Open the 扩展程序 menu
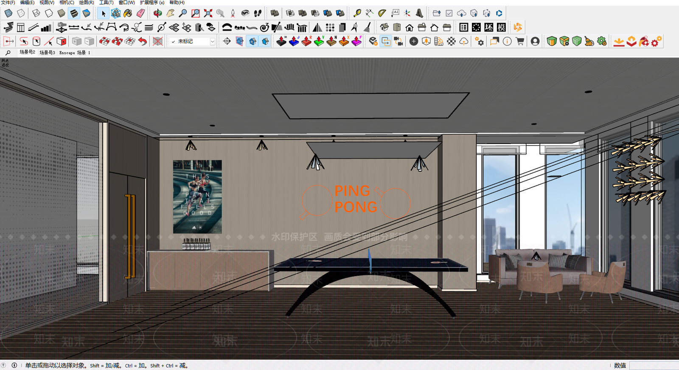This screenshot has width=679, height=370. point(152,3)
